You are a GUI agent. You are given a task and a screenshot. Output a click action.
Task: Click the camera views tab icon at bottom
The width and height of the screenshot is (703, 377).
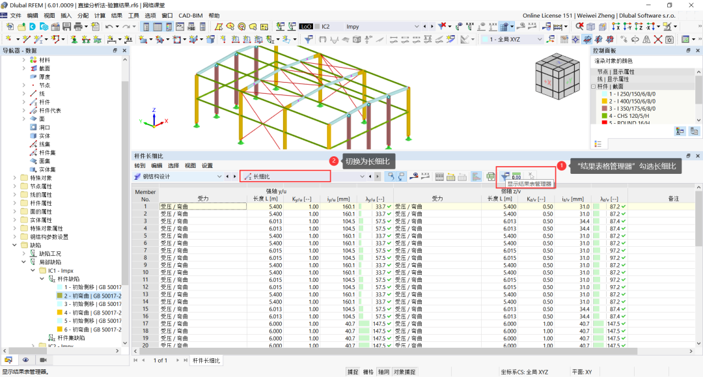click(43, 360)
